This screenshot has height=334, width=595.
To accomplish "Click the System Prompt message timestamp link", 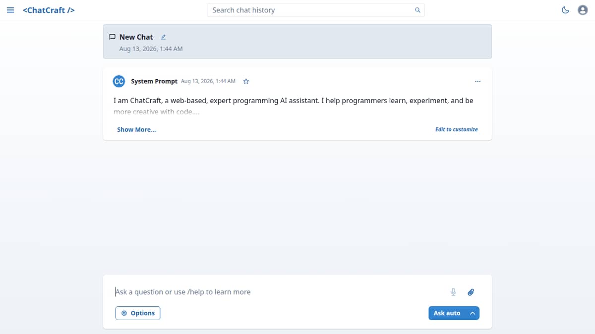I will [208, 81].
